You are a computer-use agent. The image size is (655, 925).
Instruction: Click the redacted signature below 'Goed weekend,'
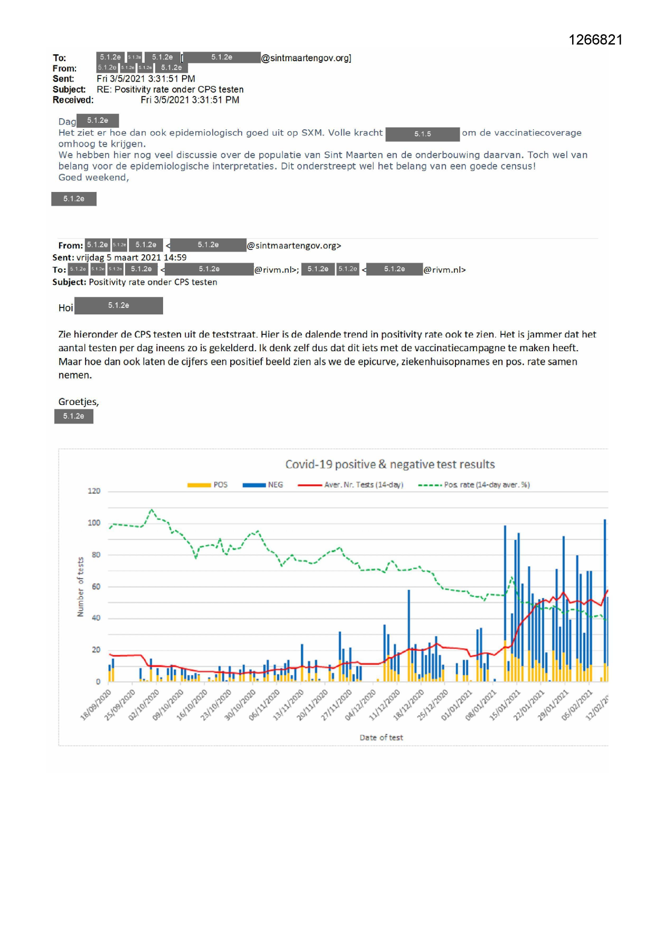(74, 199)
